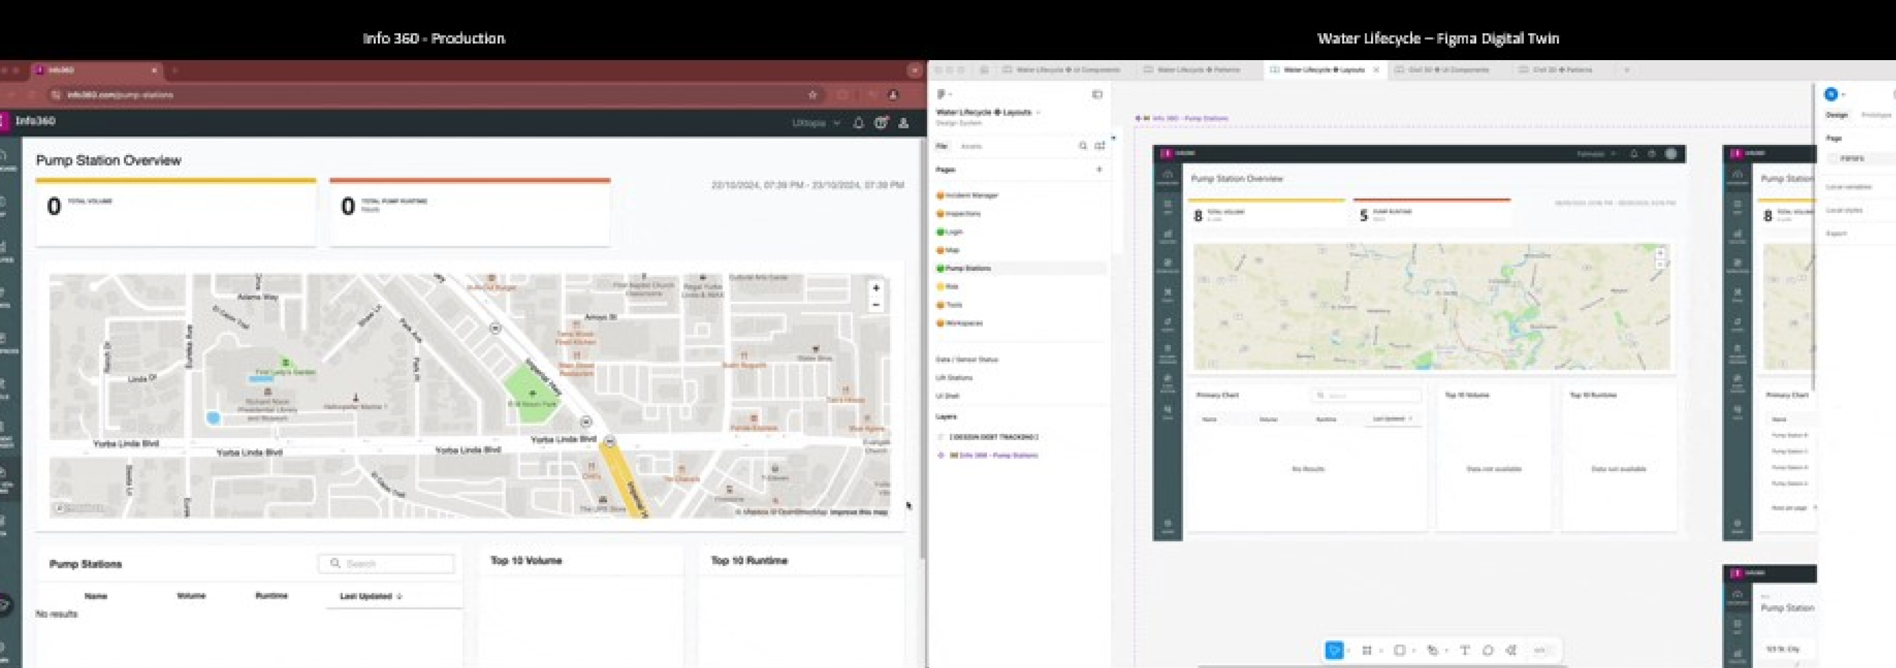Click the search magnifier icon in Pump Stations table
Screen dimensions: 1896x668
(x=335, y=563)
